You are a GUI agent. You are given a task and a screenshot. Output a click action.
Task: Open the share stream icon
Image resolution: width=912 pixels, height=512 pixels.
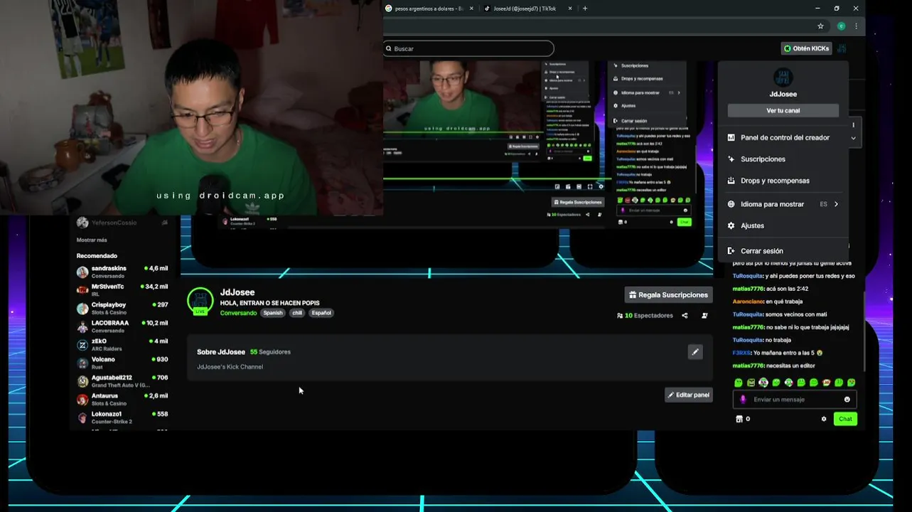point(685,316)
